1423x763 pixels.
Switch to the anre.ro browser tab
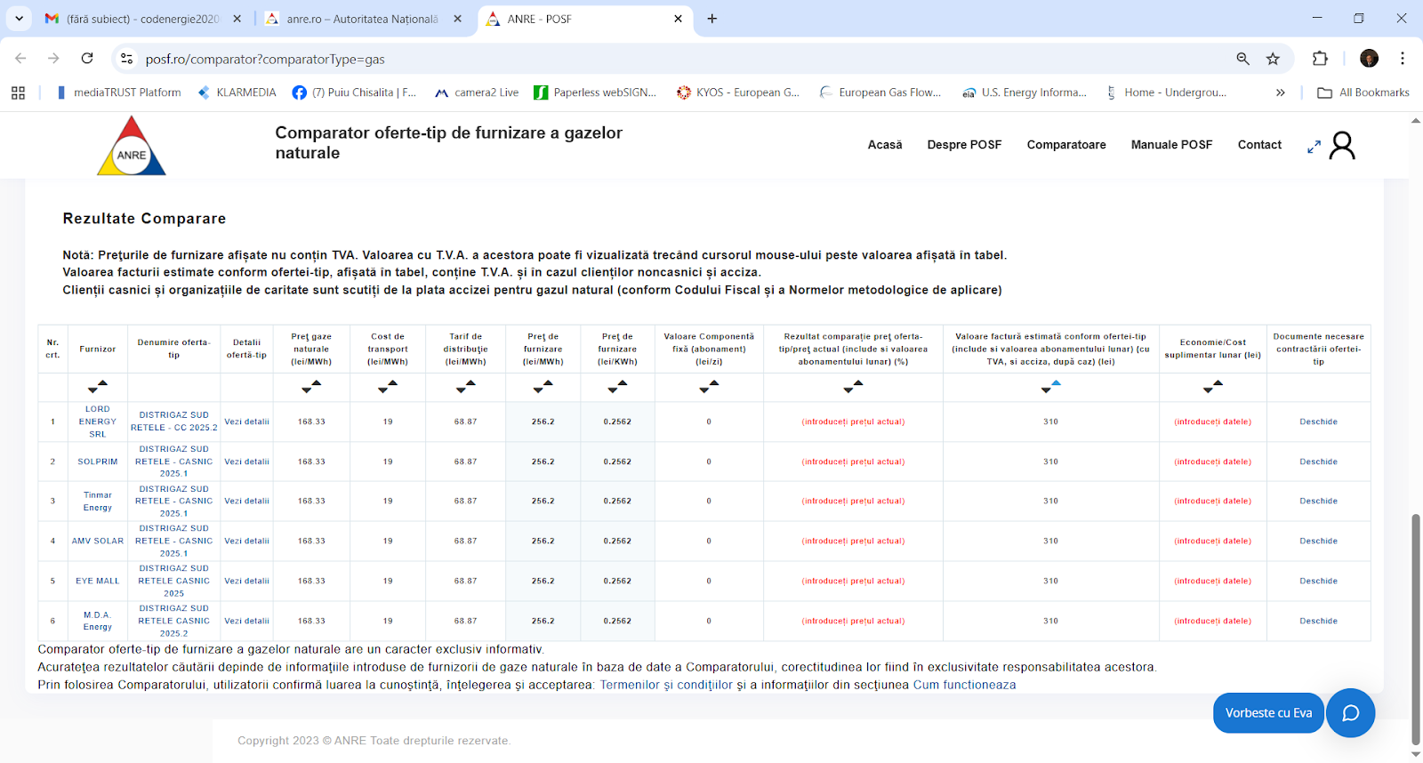[x=361, y=19]
